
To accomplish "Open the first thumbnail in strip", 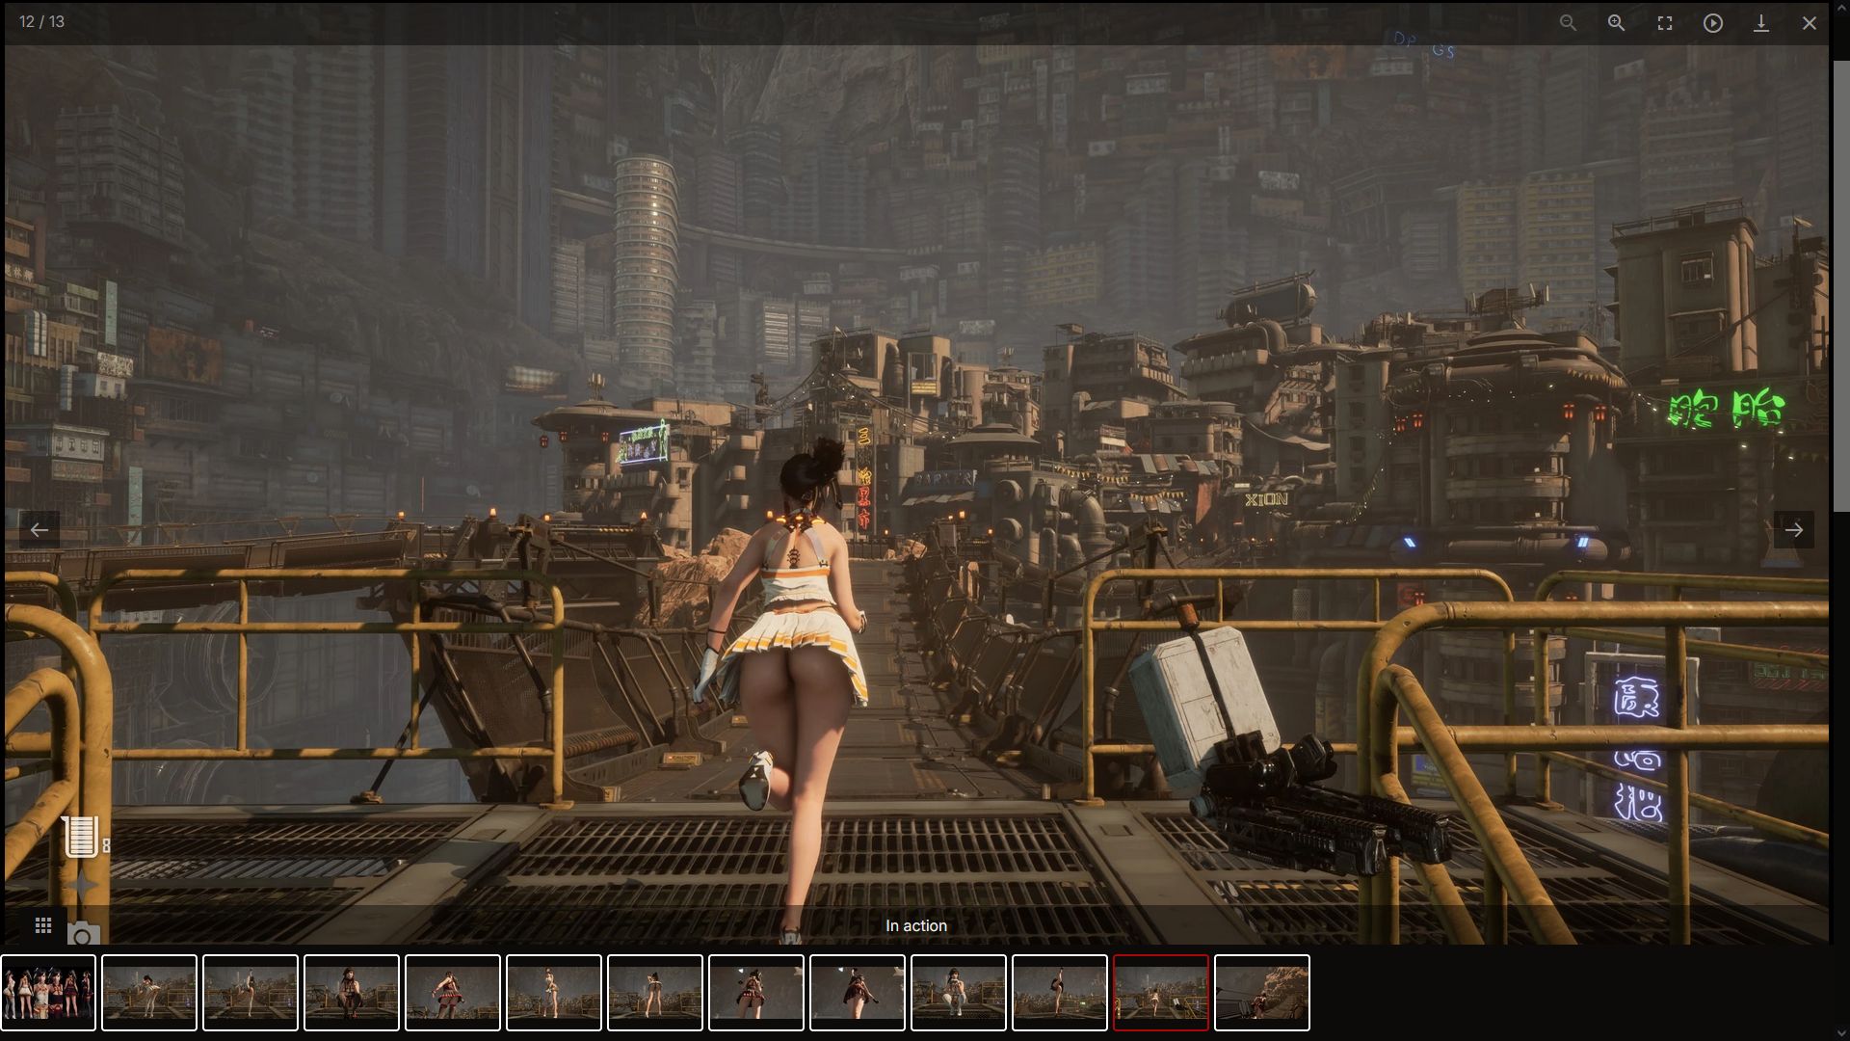I will coord(48,992).
